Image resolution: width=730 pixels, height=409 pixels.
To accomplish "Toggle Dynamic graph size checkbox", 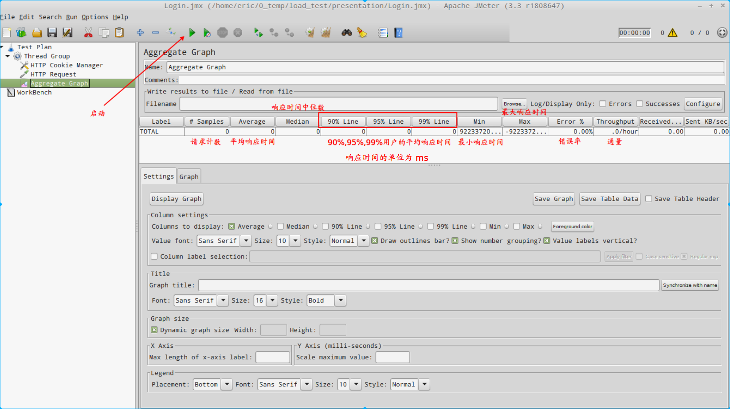I will click(x=154, y=330).
